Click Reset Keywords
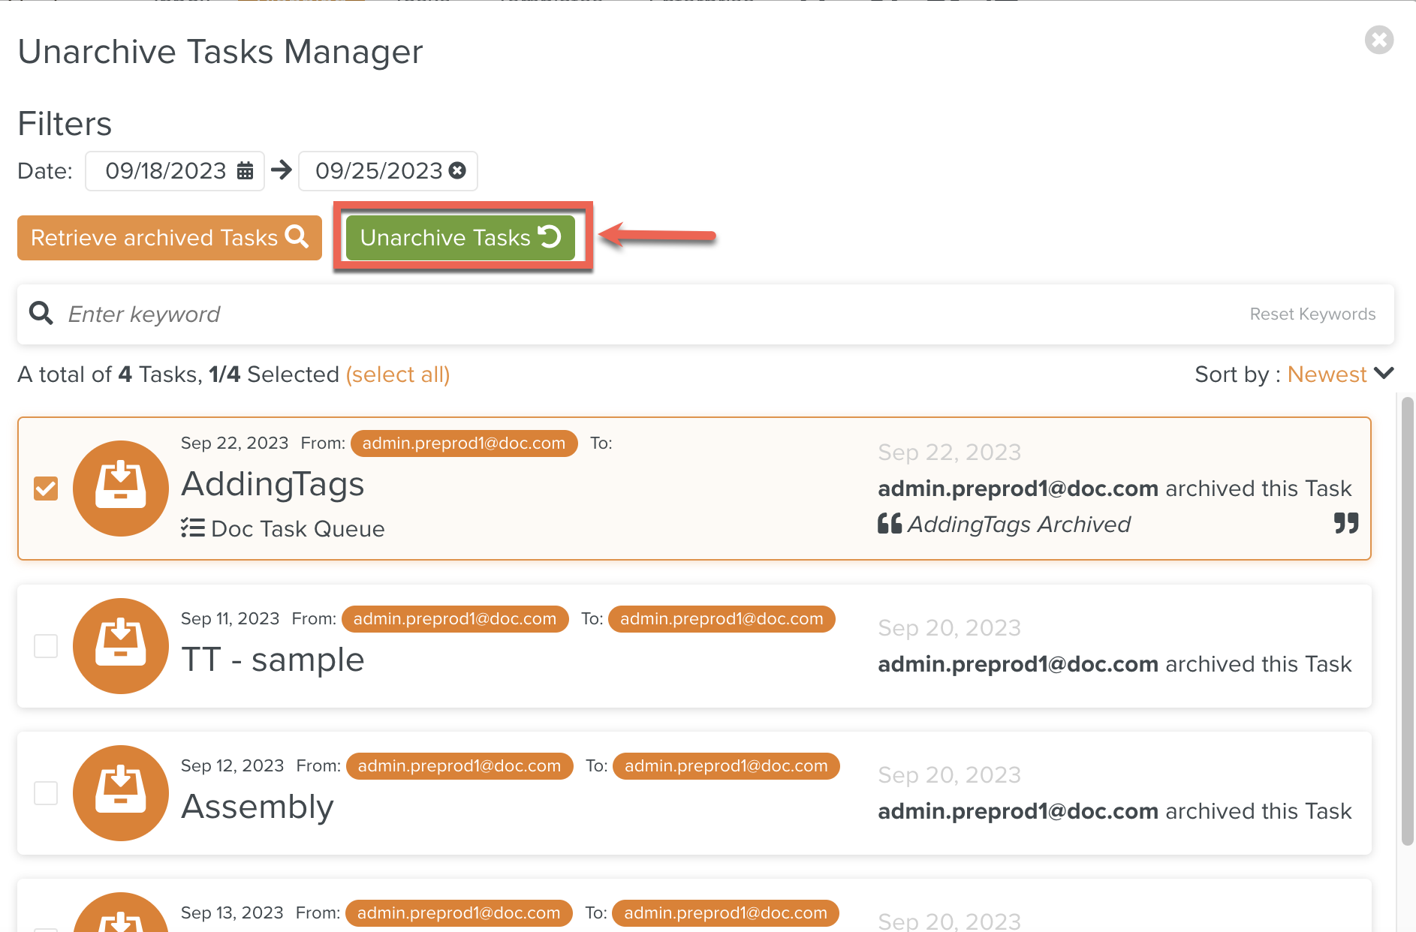 coord(1312,314)
